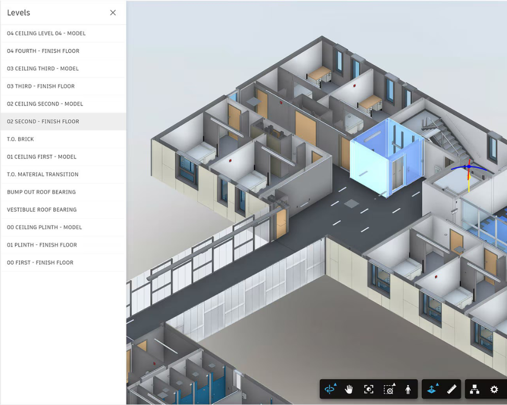Enable First Person walk mode
Image resolution: width=507 pixels, height=405 pixels.
408,389
